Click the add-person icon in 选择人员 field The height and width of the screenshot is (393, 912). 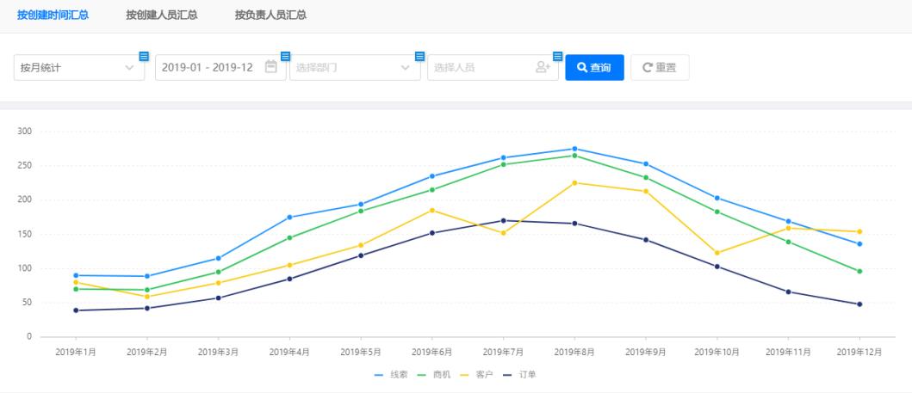coord(543,67)
